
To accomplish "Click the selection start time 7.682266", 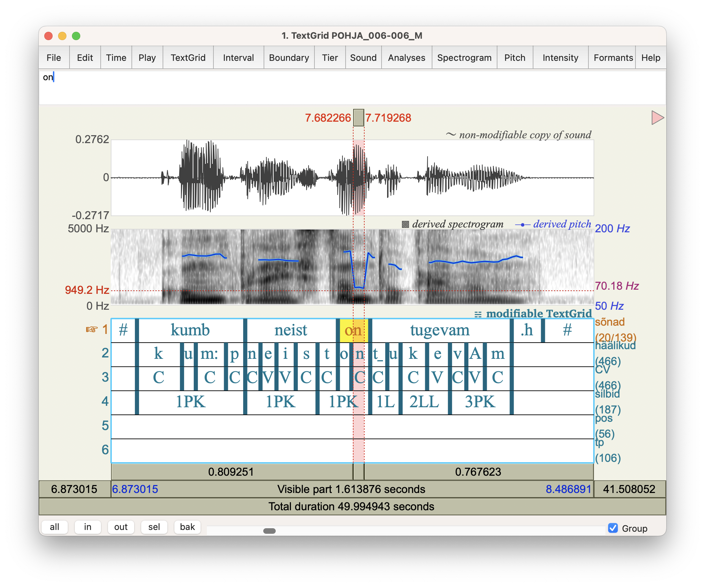I will click(328, 118).
